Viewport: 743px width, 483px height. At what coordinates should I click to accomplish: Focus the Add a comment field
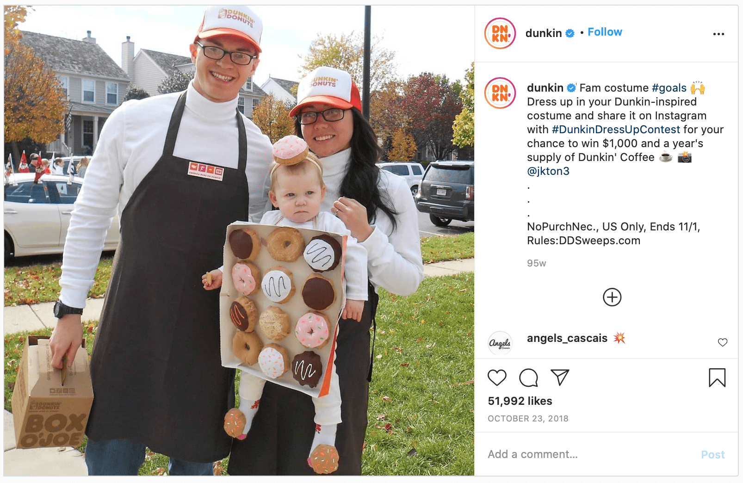(x=588, y=454)
